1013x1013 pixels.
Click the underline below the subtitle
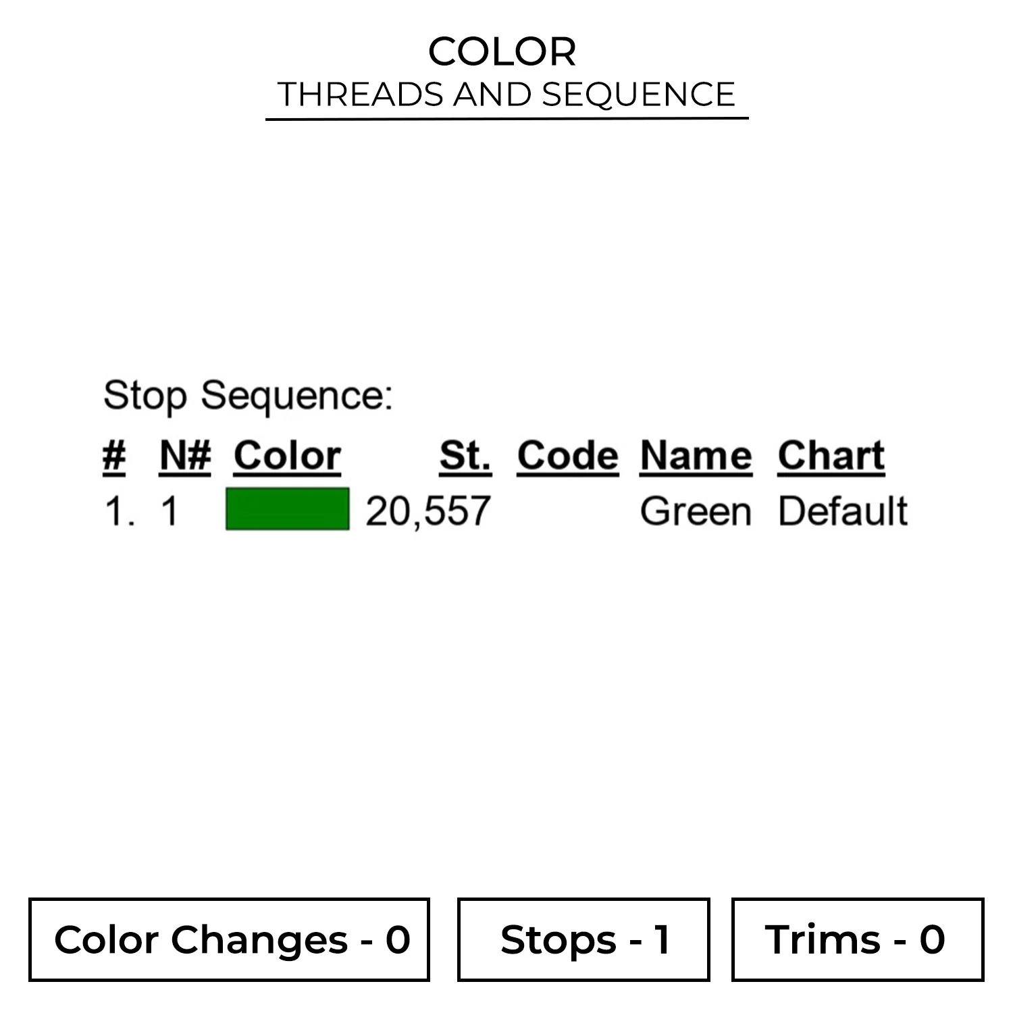506,119
